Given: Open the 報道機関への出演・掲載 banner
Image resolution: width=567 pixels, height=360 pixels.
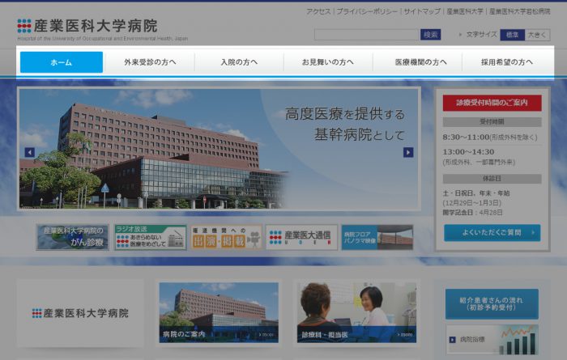Looking at the screenshot, I should [226, 237].
